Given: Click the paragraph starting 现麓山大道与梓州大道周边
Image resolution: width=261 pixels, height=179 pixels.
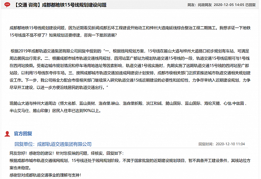Looking at the screenshot, I should coord(128,107).
